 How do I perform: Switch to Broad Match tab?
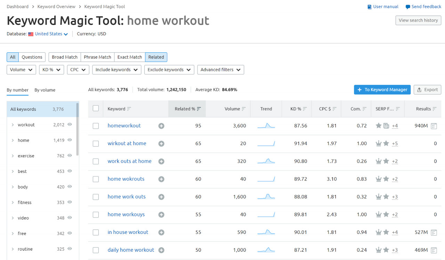click(x=65, y=57)
